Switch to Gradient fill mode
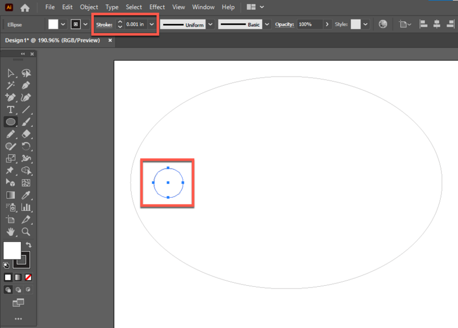Image resolution: width=458 pixels, height=328 pixels. coord(18,277)
